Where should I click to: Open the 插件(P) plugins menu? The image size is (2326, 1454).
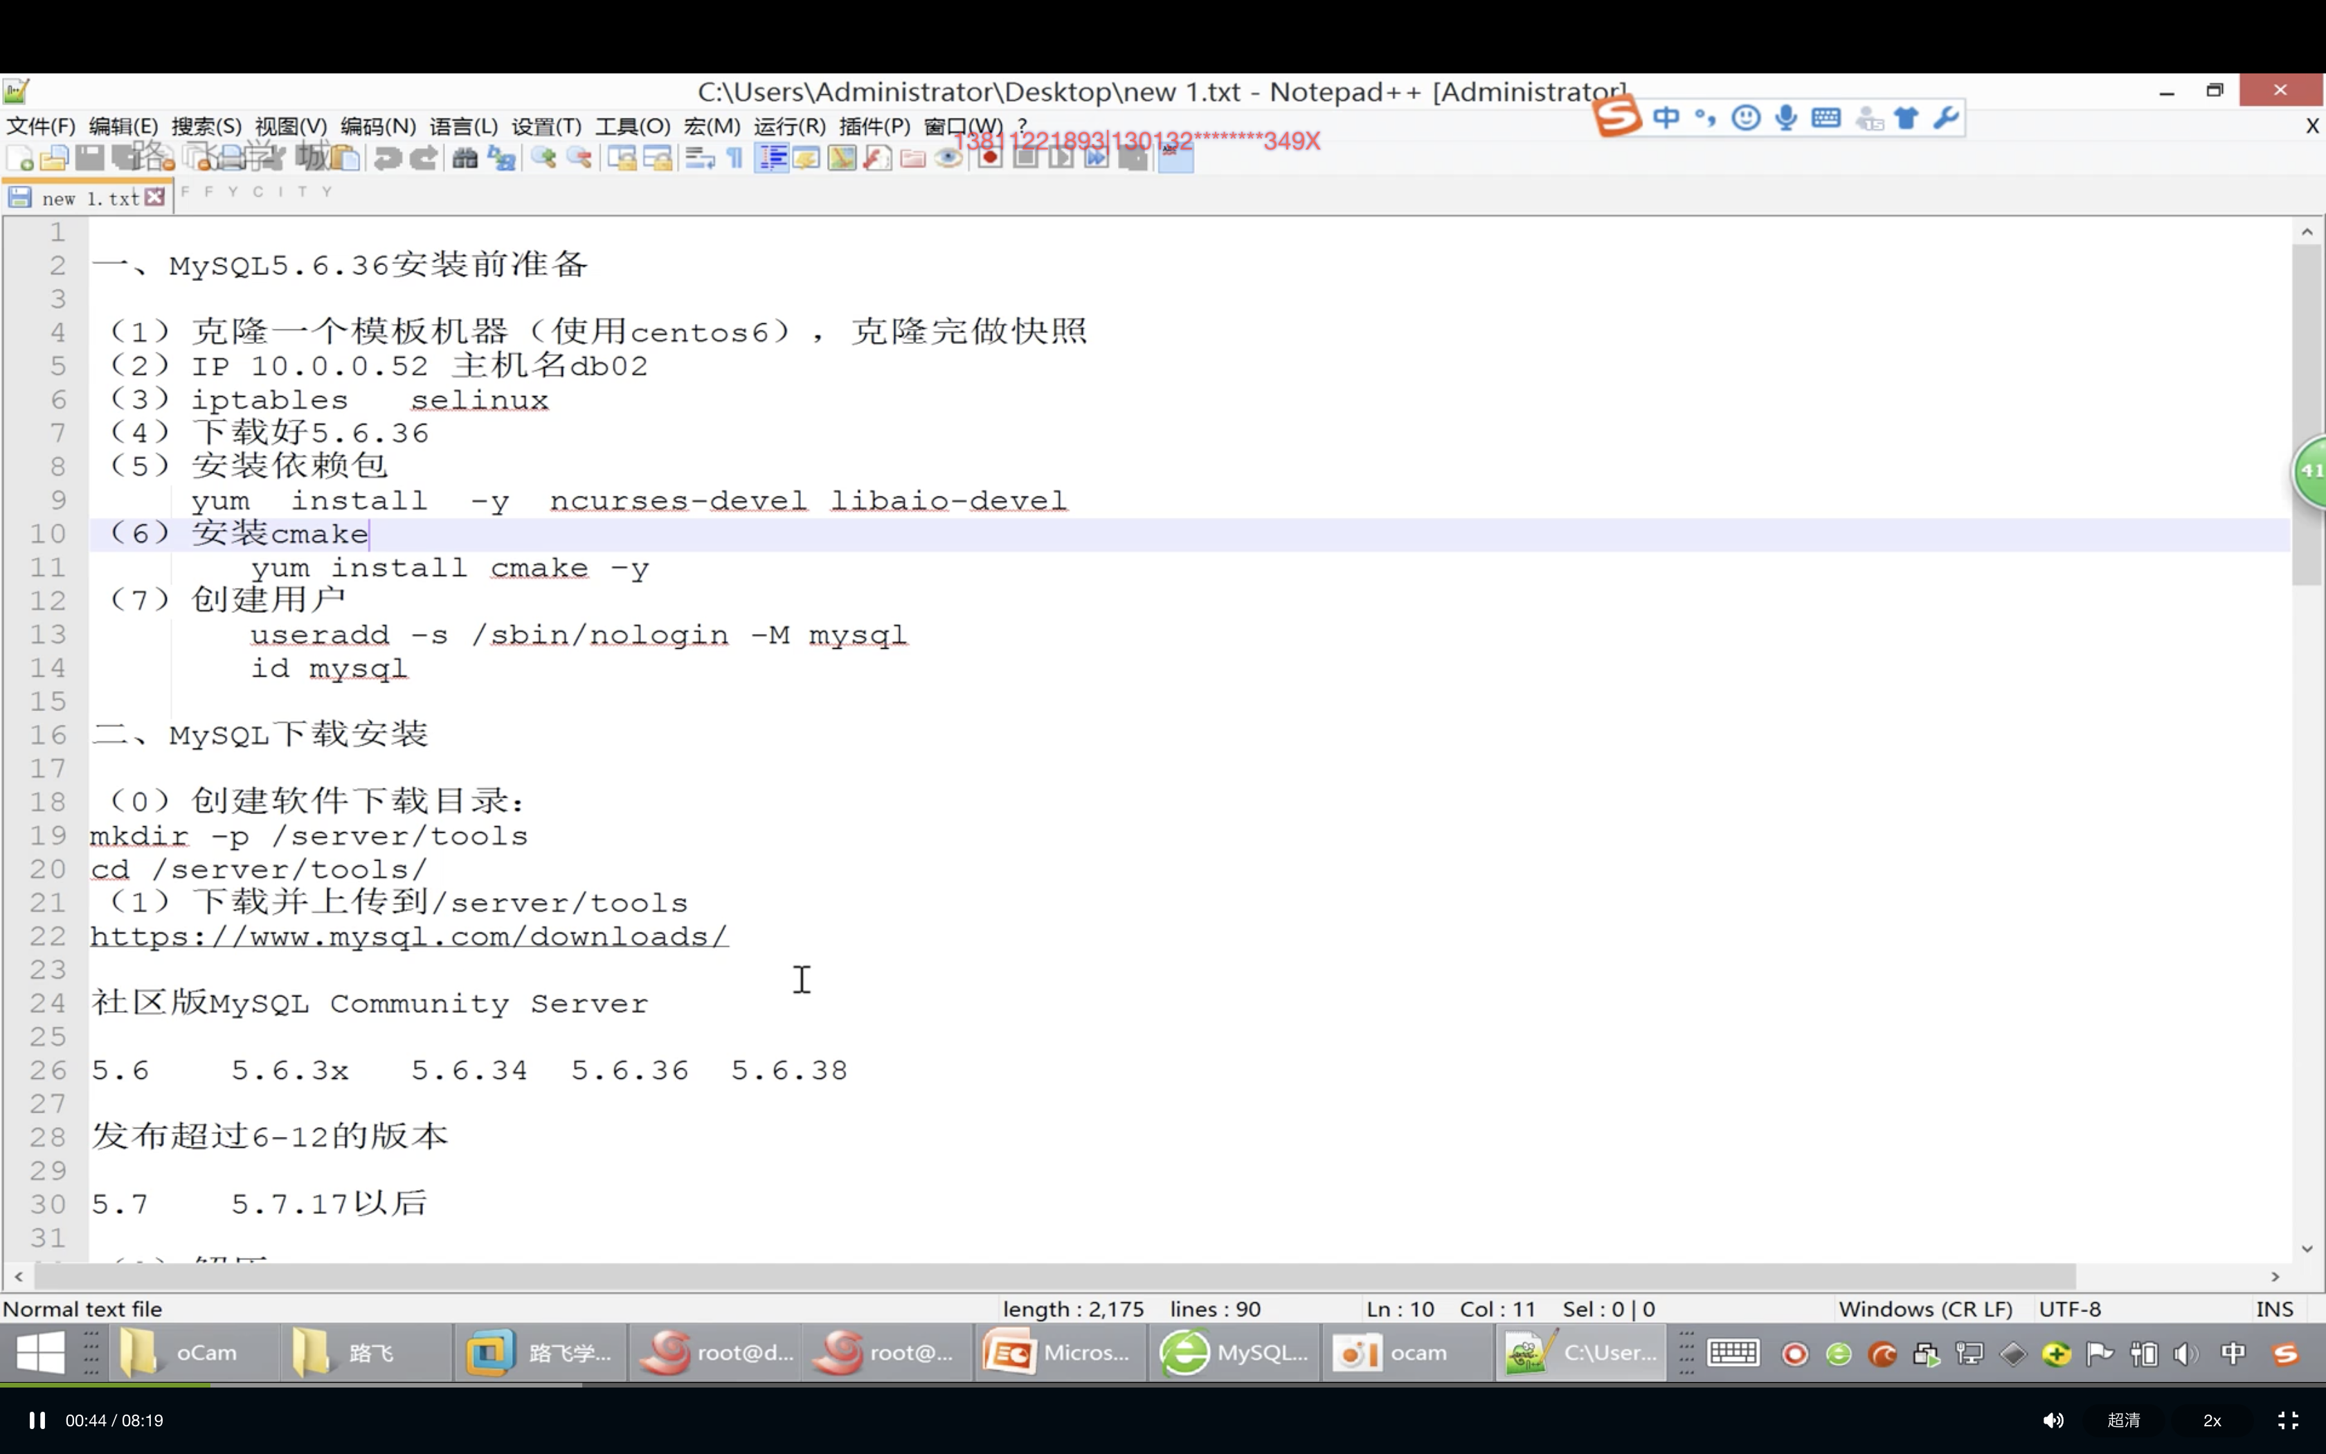tap(874, 126)
